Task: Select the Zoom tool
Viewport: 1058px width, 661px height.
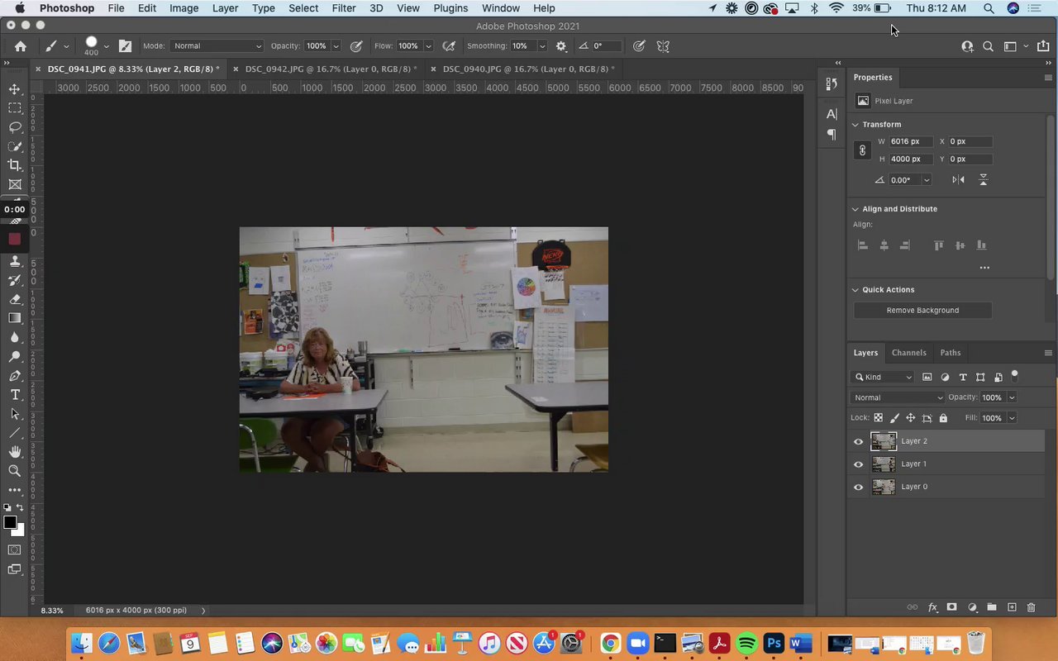Action: [x=15, y=471]
